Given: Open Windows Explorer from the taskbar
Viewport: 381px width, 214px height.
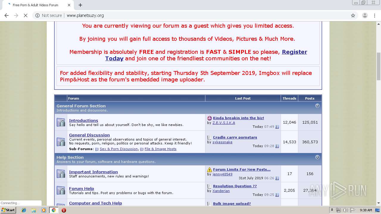Looking at the screenshot, I should click(34, 210).
